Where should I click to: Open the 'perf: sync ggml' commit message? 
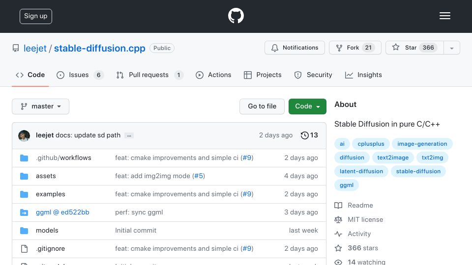click(x=139, y=212)
